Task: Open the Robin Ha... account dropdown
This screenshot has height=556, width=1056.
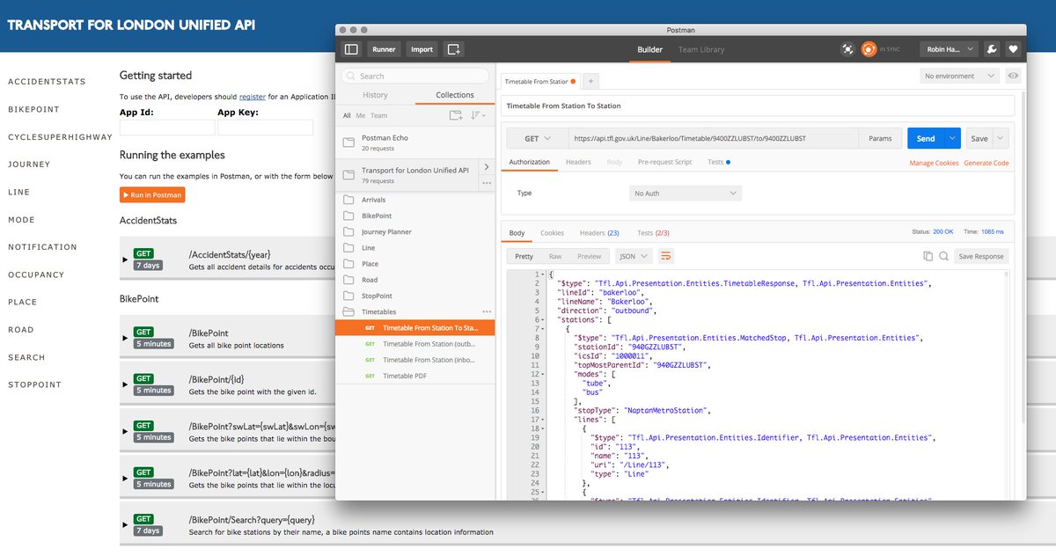Action: [949, 49]
